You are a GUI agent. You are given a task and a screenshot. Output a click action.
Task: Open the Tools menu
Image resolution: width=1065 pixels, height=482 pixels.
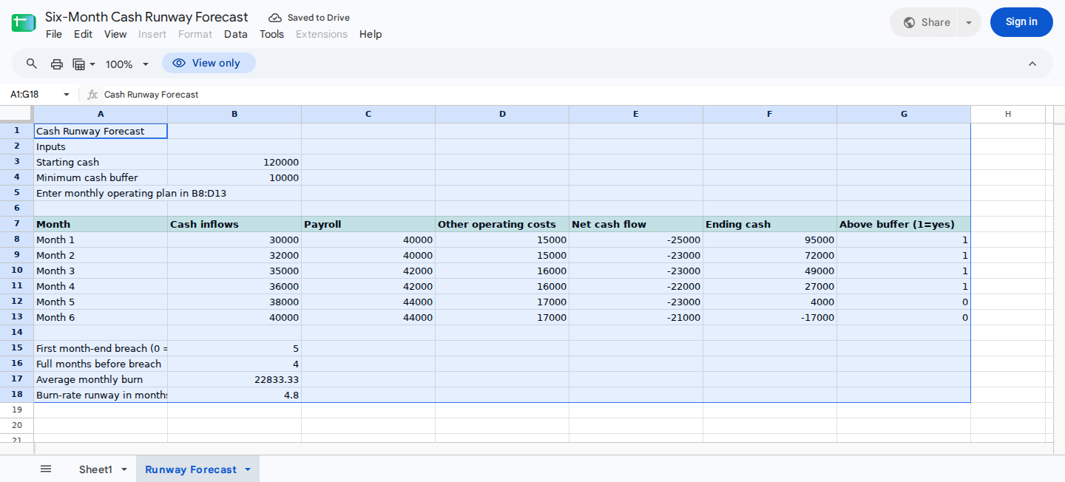[271, 34]
